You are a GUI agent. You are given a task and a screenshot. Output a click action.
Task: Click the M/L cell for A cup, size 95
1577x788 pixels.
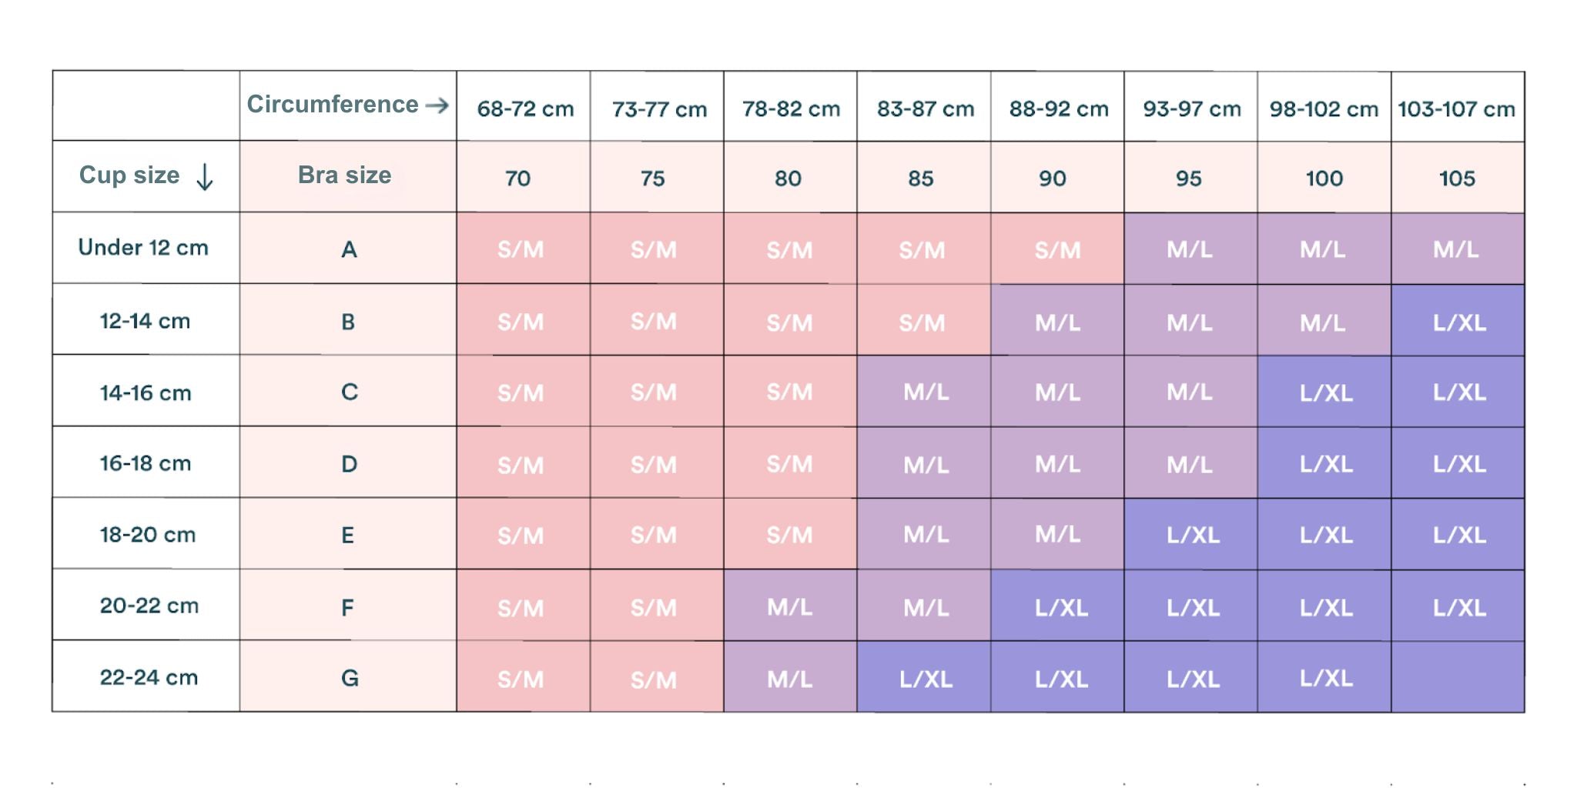[x=1190, y=249]
